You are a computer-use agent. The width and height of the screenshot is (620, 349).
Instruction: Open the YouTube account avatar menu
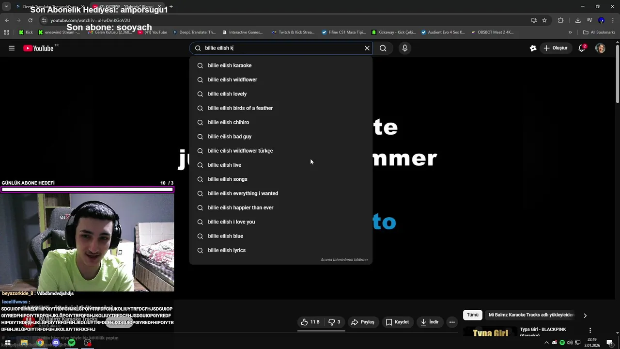tap(600, 48)
